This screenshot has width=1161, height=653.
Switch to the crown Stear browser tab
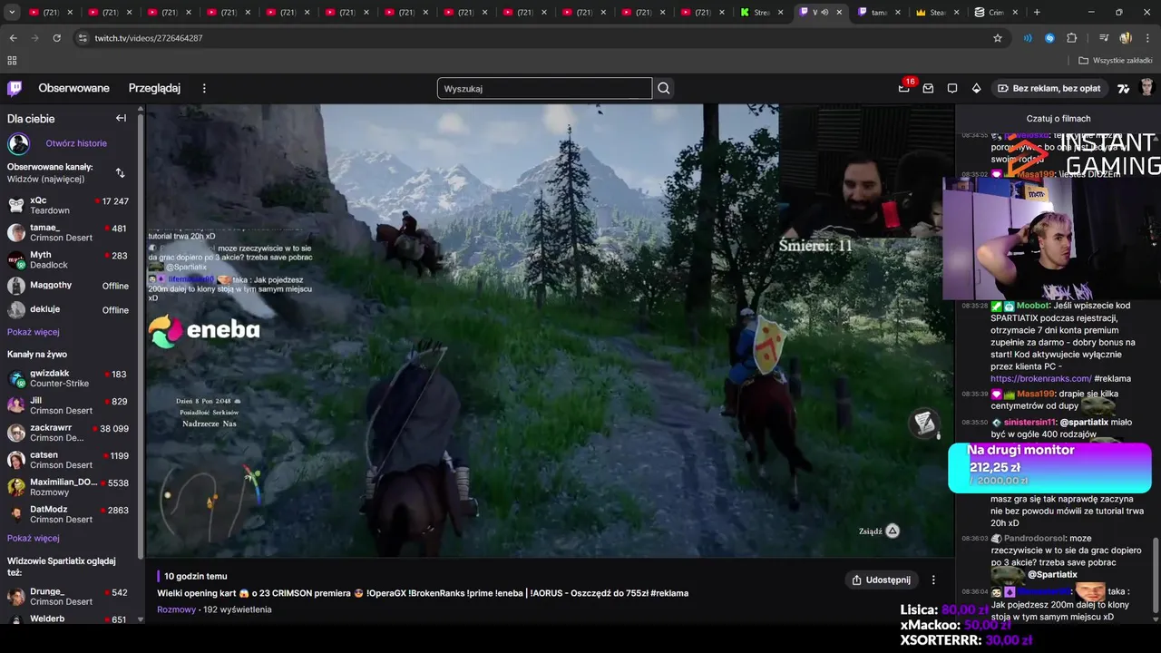[937, 13]
